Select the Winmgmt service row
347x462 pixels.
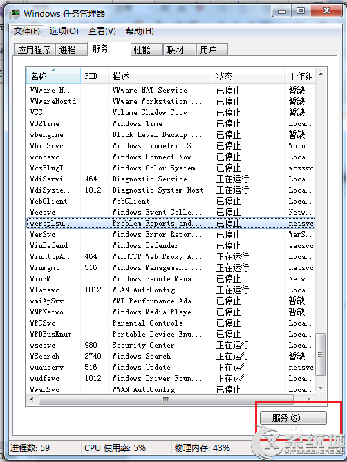coord(170,267)
